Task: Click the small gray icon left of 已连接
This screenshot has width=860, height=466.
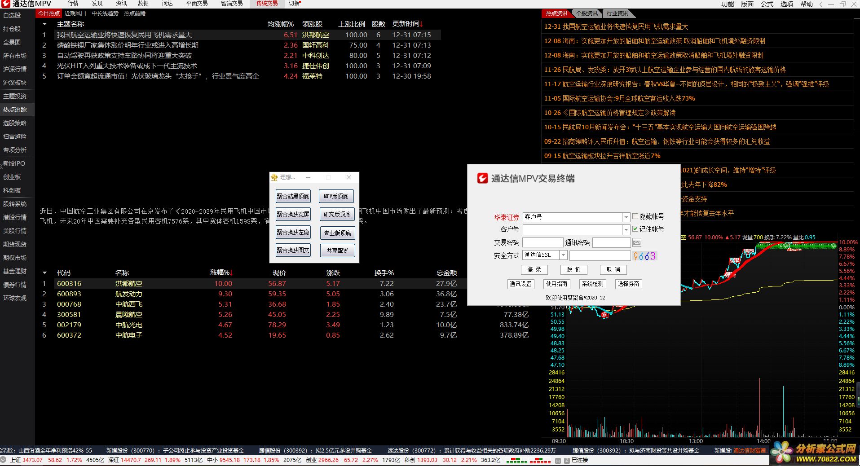Action: tap(558, 461)
